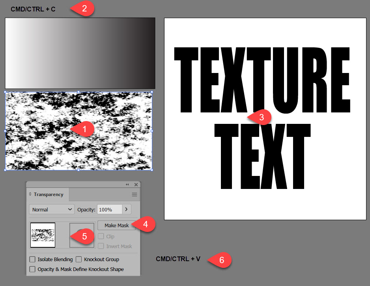
Task: Close the Transparency panel
Action: [x=136, y=185]
